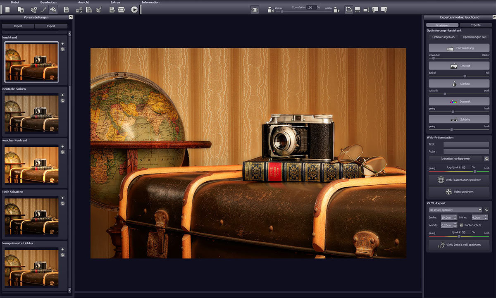Viewport: 496px width, 298px height.
Task: Switch to the Experte tab
Action: click(475, 25)
